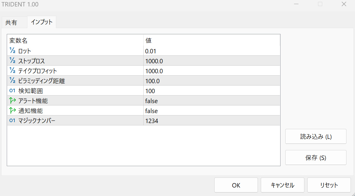355x196 pixels.
Task: Click the green arrow icon beside 通知機能
Action: 12,111
